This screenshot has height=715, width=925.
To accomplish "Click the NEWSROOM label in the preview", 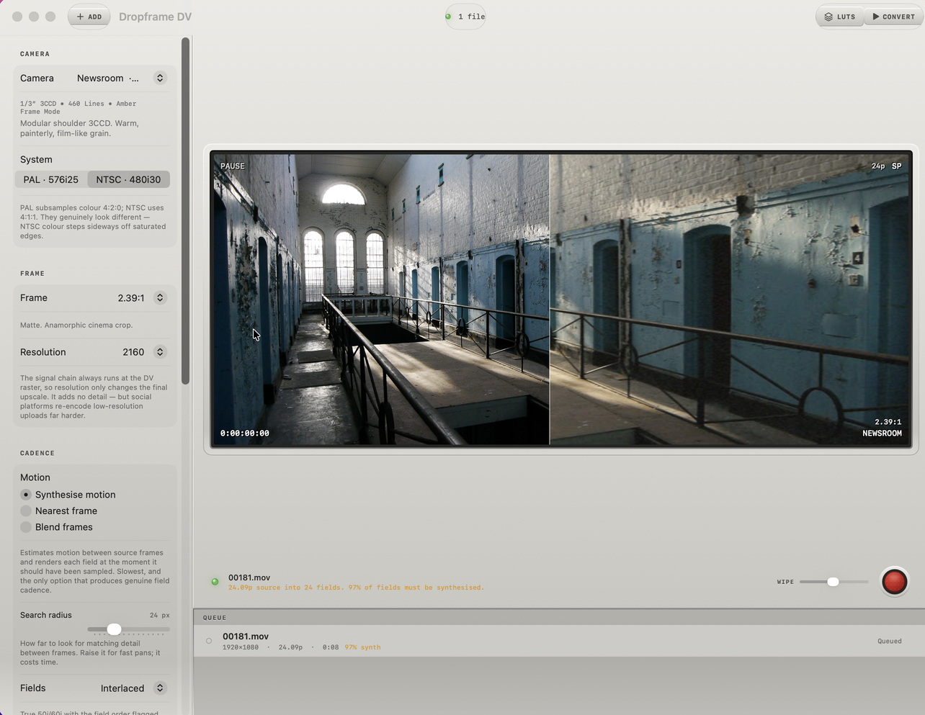I will pyautogui.click(x=882, y=433).
